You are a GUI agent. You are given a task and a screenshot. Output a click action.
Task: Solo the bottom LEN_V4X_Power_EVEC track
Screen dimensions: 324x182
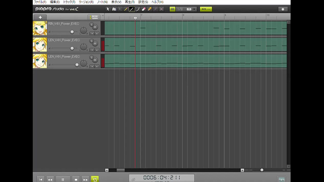91,57
